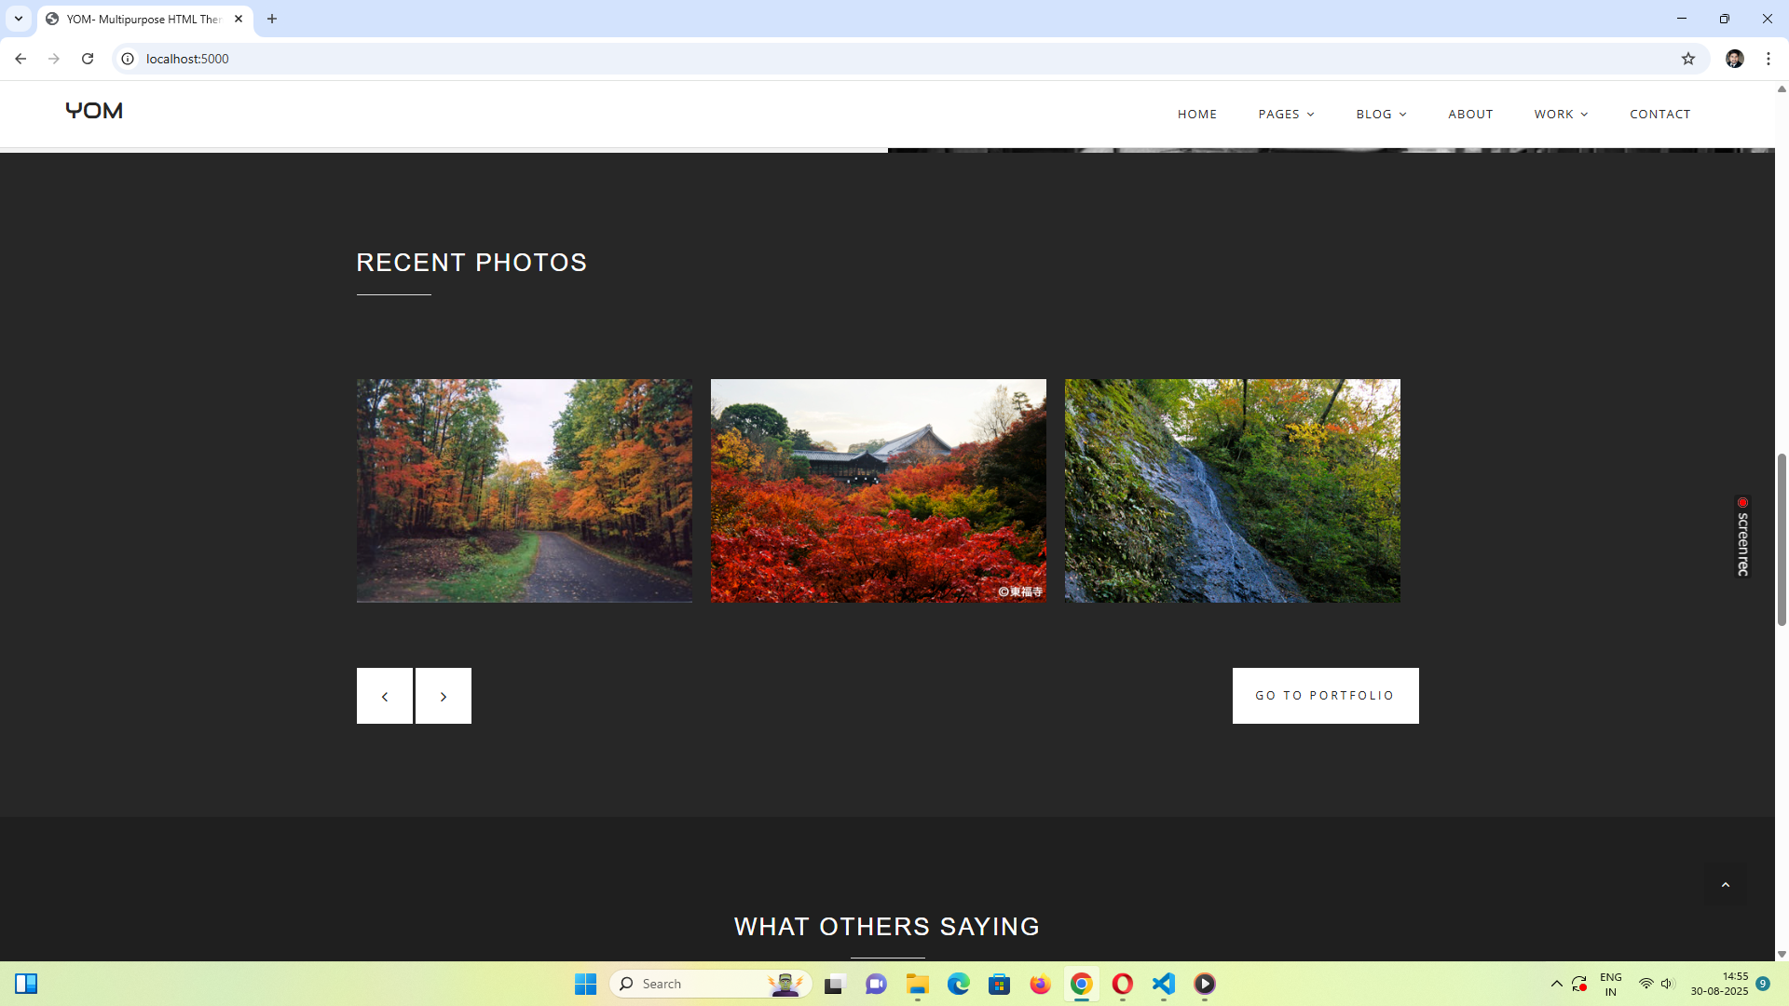
Task: Close the YOM Multipurpose HTML tab
Action: pyautogui.click(x=239, y=19)
